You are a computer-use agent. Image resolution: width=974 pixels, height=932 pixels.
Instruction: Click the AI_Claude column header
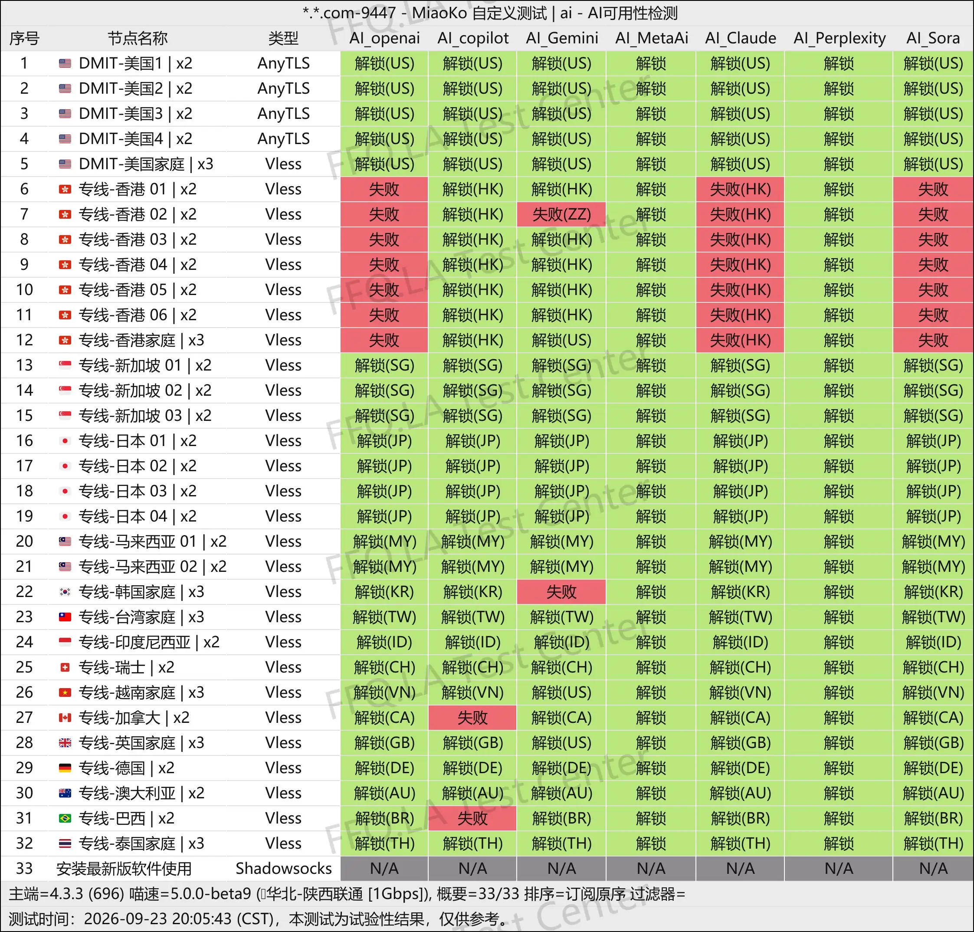tap(740, 38)
